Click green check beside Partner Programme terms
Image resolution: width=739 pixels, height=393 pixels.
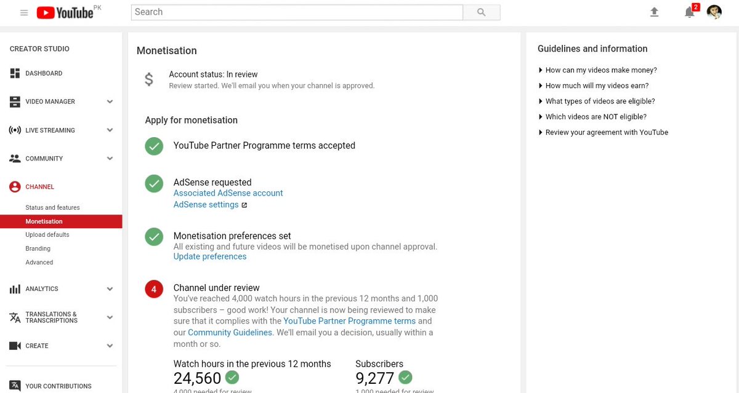[154, 146]
